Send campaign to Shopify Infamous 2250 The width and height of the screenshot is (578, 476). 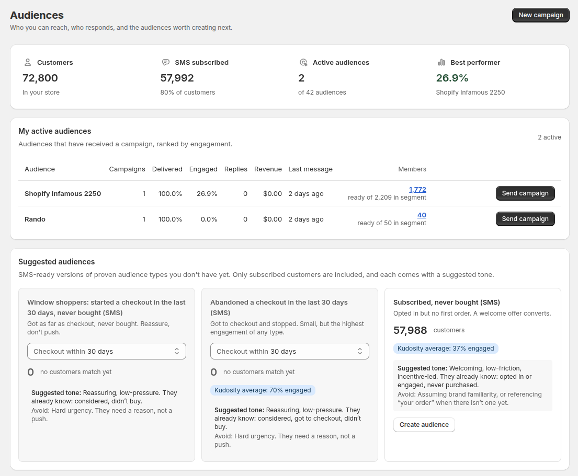tap(525, 193)
